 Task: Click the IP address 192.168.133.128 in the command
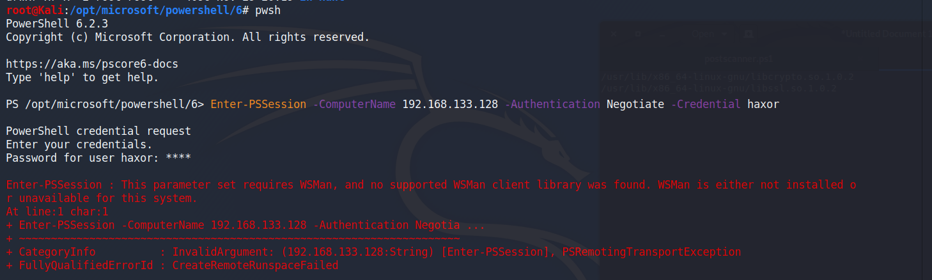point(449,104)
